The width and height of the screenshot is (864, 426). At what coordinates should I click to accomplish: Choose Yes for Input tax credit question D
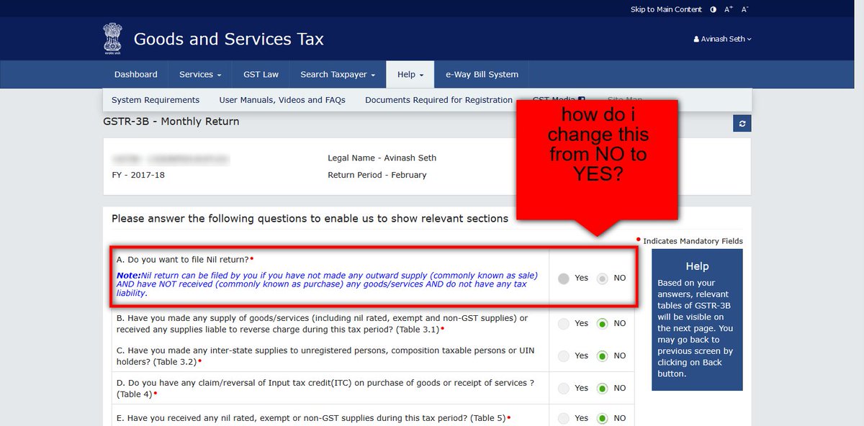(562, 388)
